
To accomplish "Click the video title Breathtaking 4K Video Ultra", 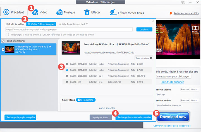I will click(116, 44).
